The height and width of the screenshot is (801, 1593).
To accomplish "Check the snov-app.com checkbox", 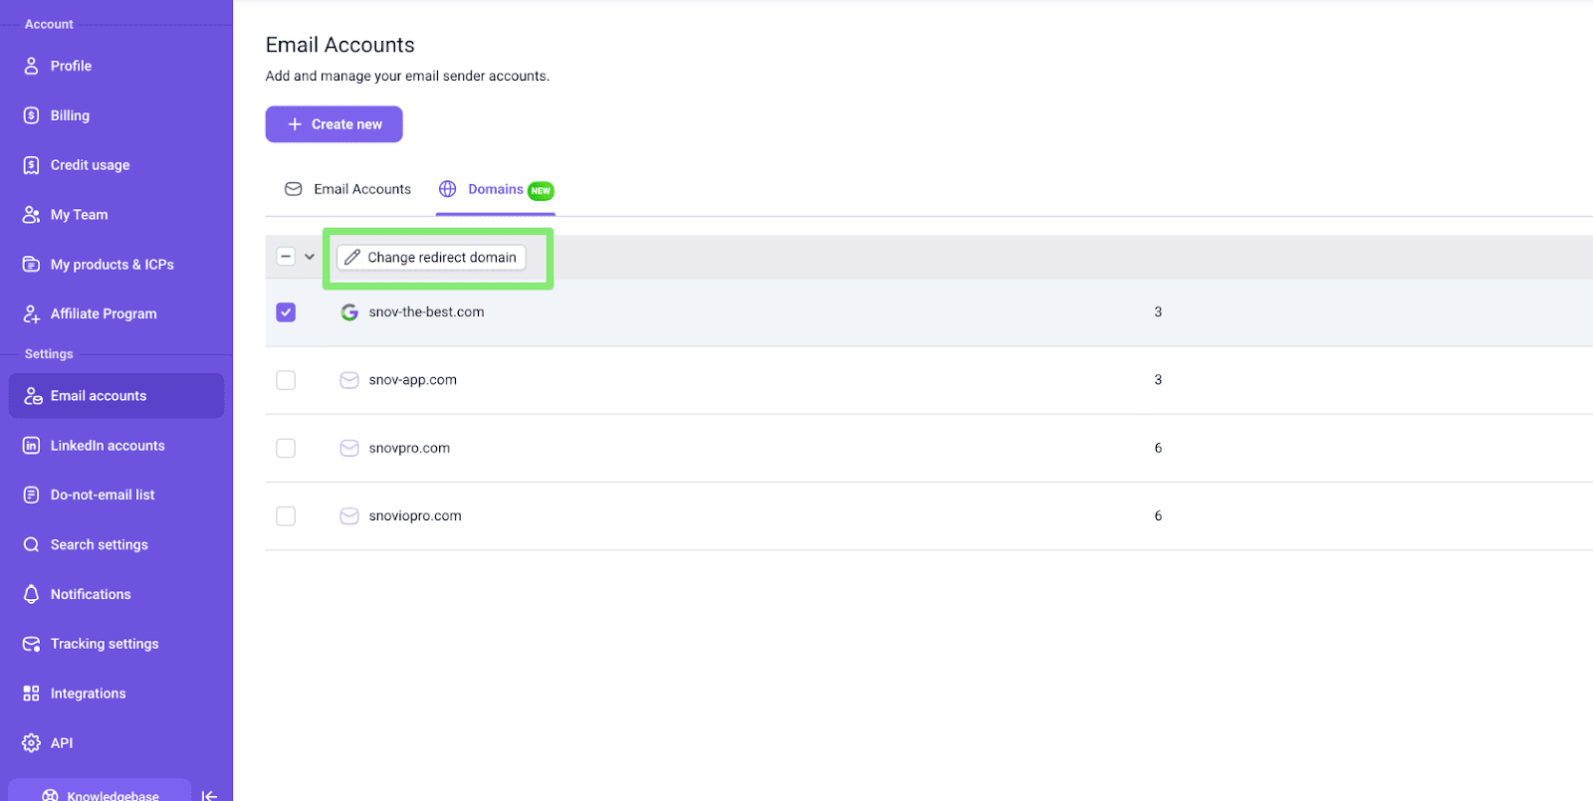I will (x=286, y=380).
